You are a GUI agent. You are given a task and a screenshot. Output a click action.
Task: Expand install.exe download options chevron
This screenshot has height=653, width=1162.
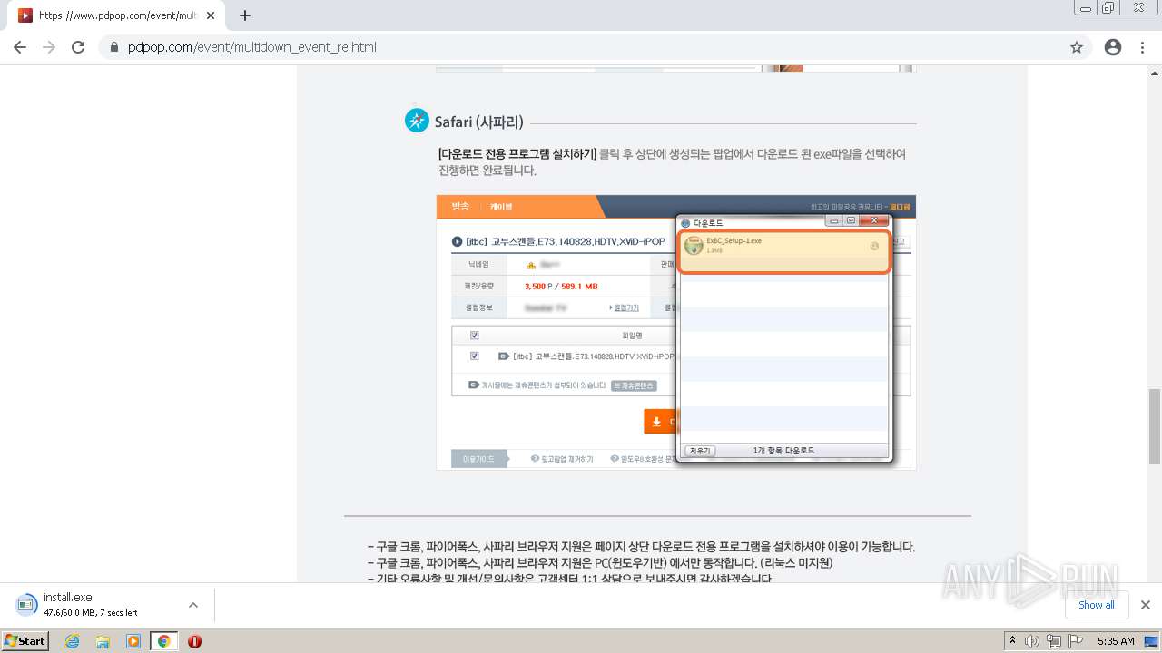(x=193, y=605)
